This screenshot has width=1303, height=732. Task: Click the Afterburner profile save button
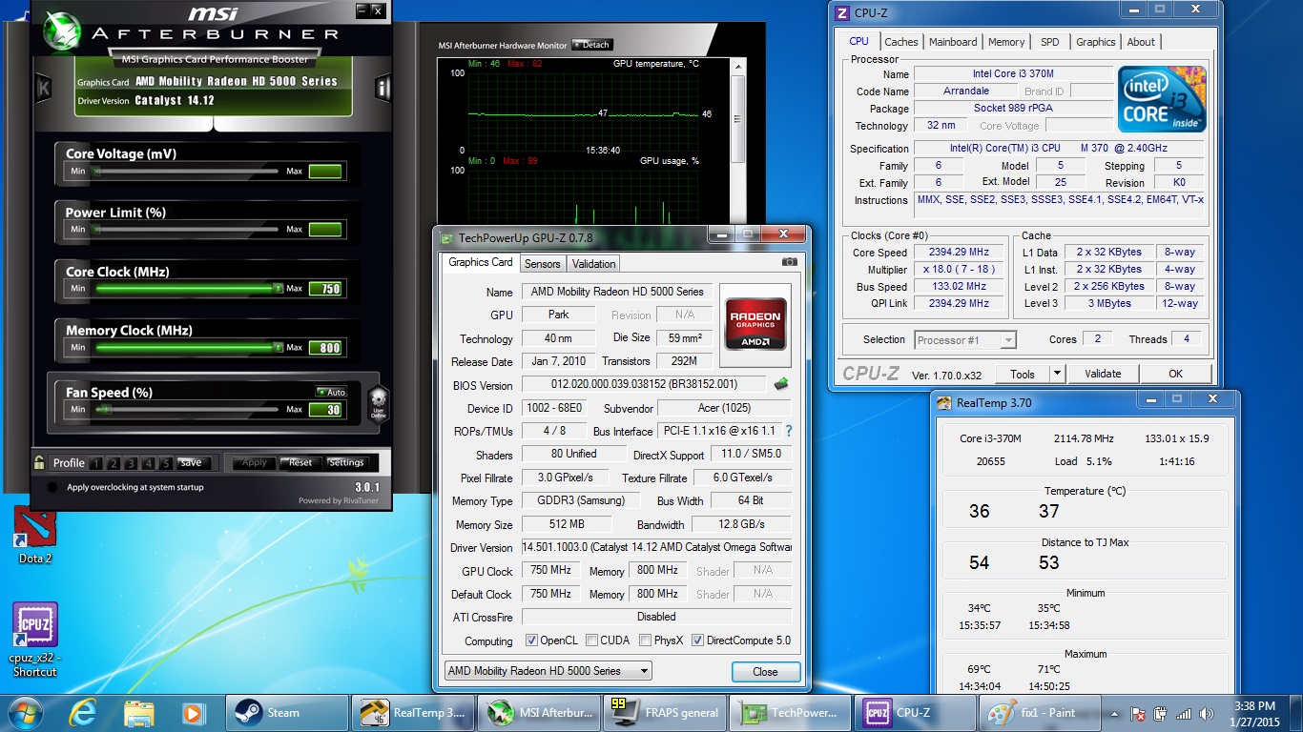[x=191, y=463]
